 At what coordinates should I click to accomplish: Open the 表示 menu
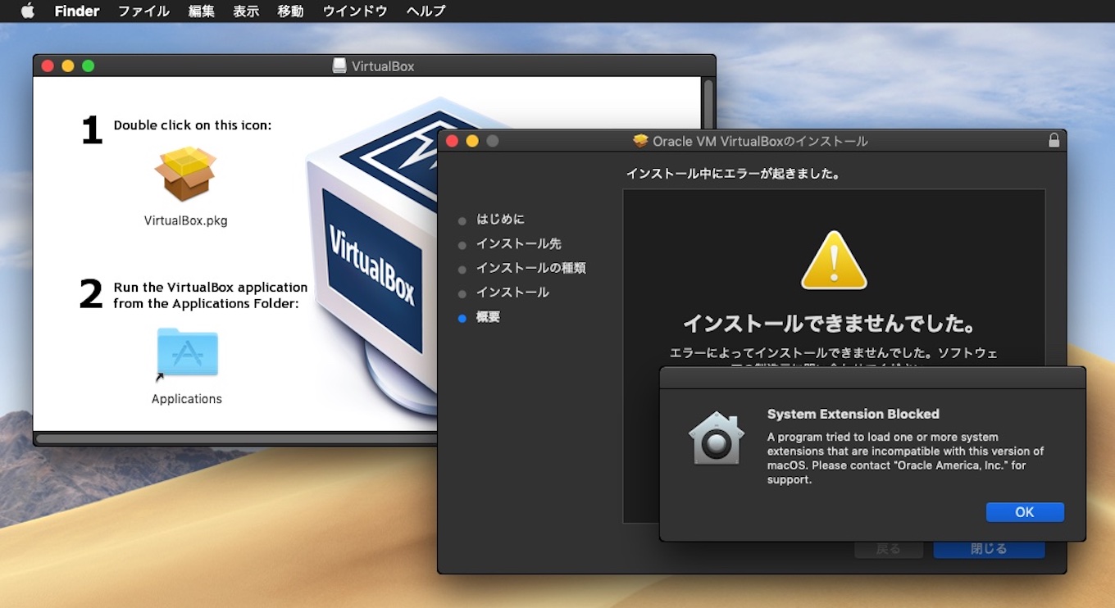tap(246, 11)
